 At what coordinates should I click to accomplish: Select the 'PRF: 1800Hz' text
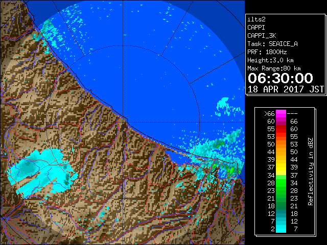pyautogui.click(x=267, y=52)
